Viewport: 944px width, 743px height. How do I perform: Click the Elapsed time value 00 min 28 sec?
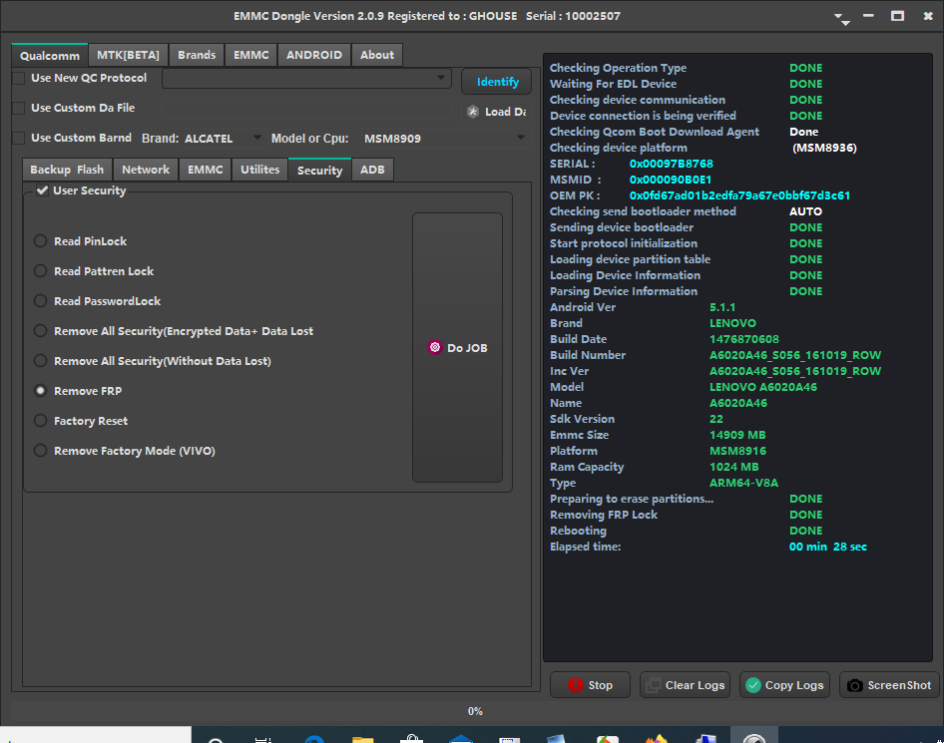tap(828, 547)
